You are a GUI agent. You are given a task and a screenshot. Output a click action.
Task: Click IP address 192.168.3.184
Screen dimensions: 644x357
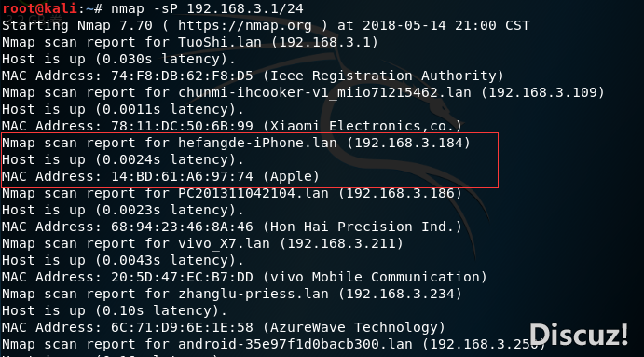[408, 143]
